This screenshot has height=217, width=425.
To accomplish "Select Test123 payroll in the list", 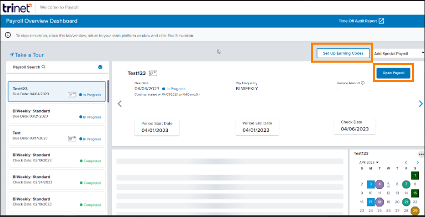I will tap(56, 91).
